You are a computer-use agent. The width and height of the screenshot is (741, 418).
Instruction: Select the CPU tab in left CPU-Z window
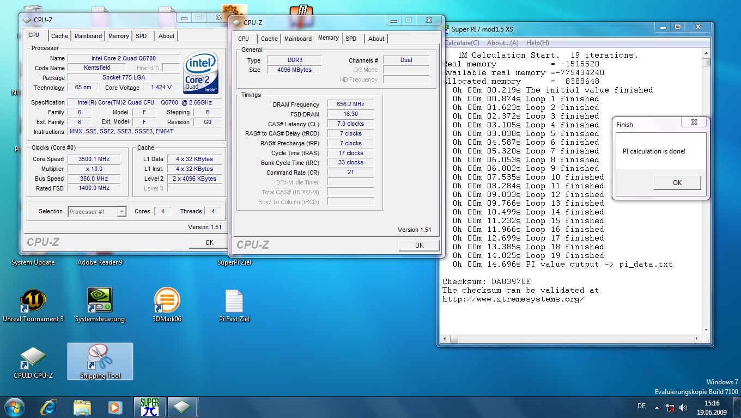point(34,35)
